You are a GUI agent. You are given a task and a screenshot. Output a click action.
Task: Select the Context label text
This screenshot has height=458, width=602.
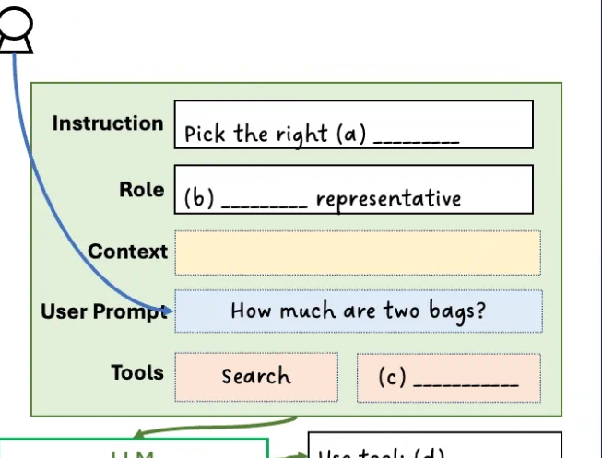pyautogui.click(x=127, y=252)
